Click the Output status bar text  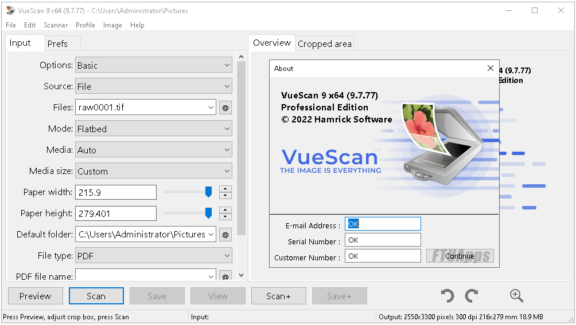(x=461, y=317)
